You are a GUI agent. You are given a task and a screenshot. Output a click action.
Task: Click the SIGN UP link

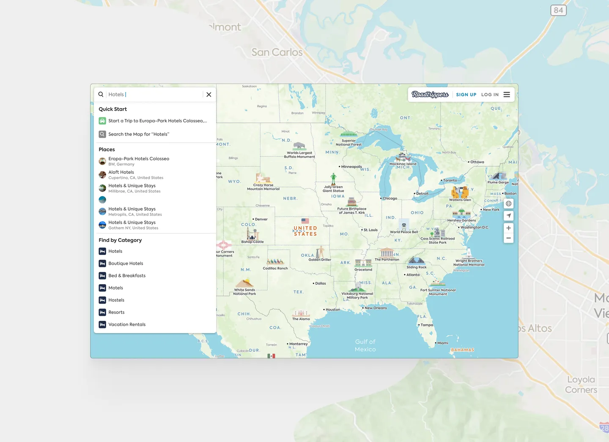[x=466, y=95]
